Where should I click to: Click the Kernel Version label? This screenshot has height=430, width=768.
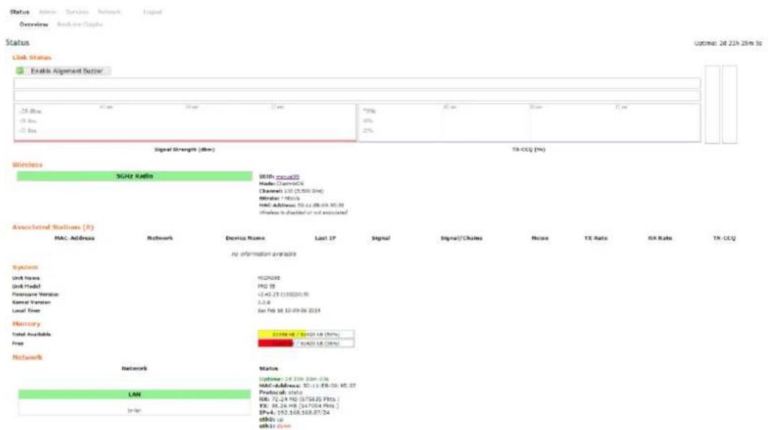(x=31, y=302)
